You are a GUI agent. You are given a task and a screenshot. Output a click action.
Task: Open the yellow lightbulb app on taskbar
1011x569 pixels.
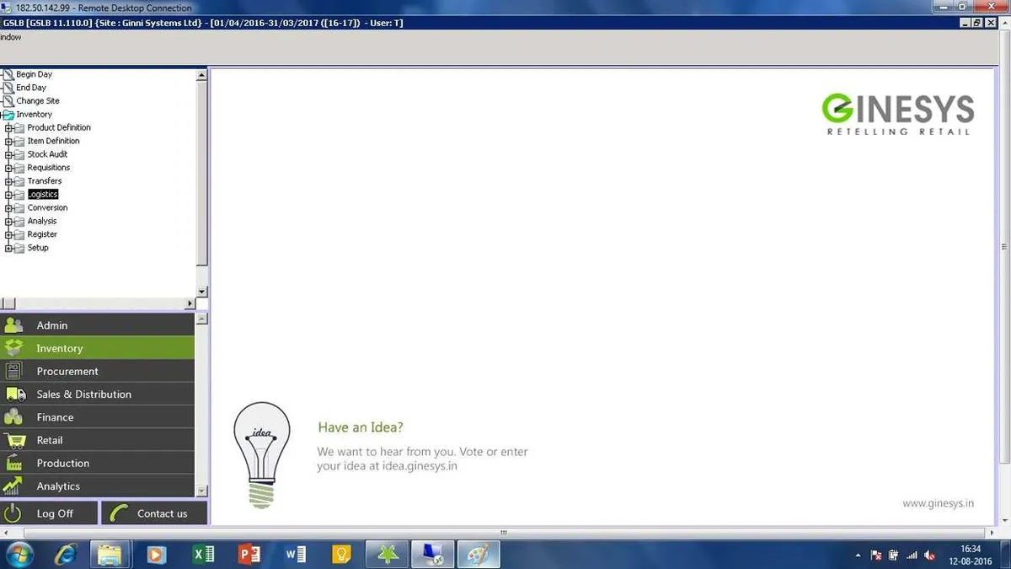pos(340,555)
